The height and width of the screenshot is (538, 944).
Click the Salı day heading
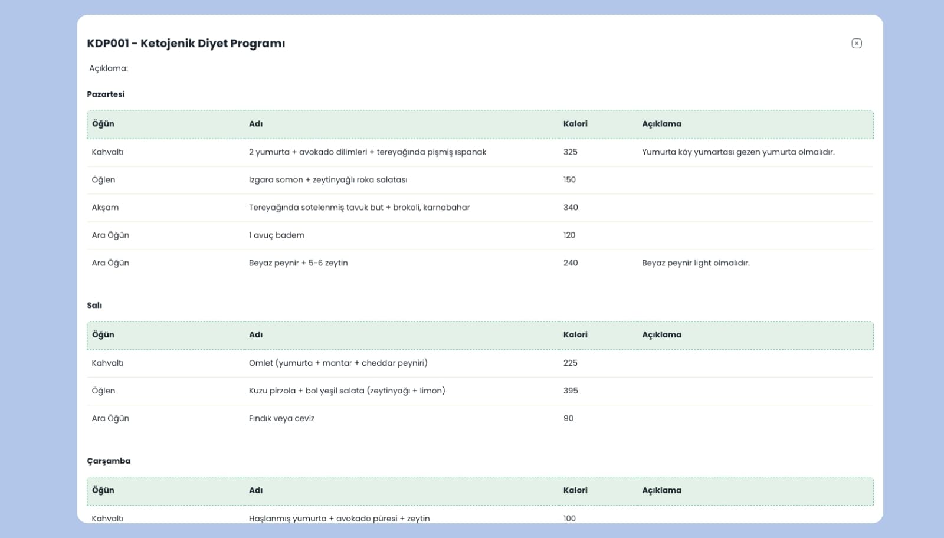94,306
